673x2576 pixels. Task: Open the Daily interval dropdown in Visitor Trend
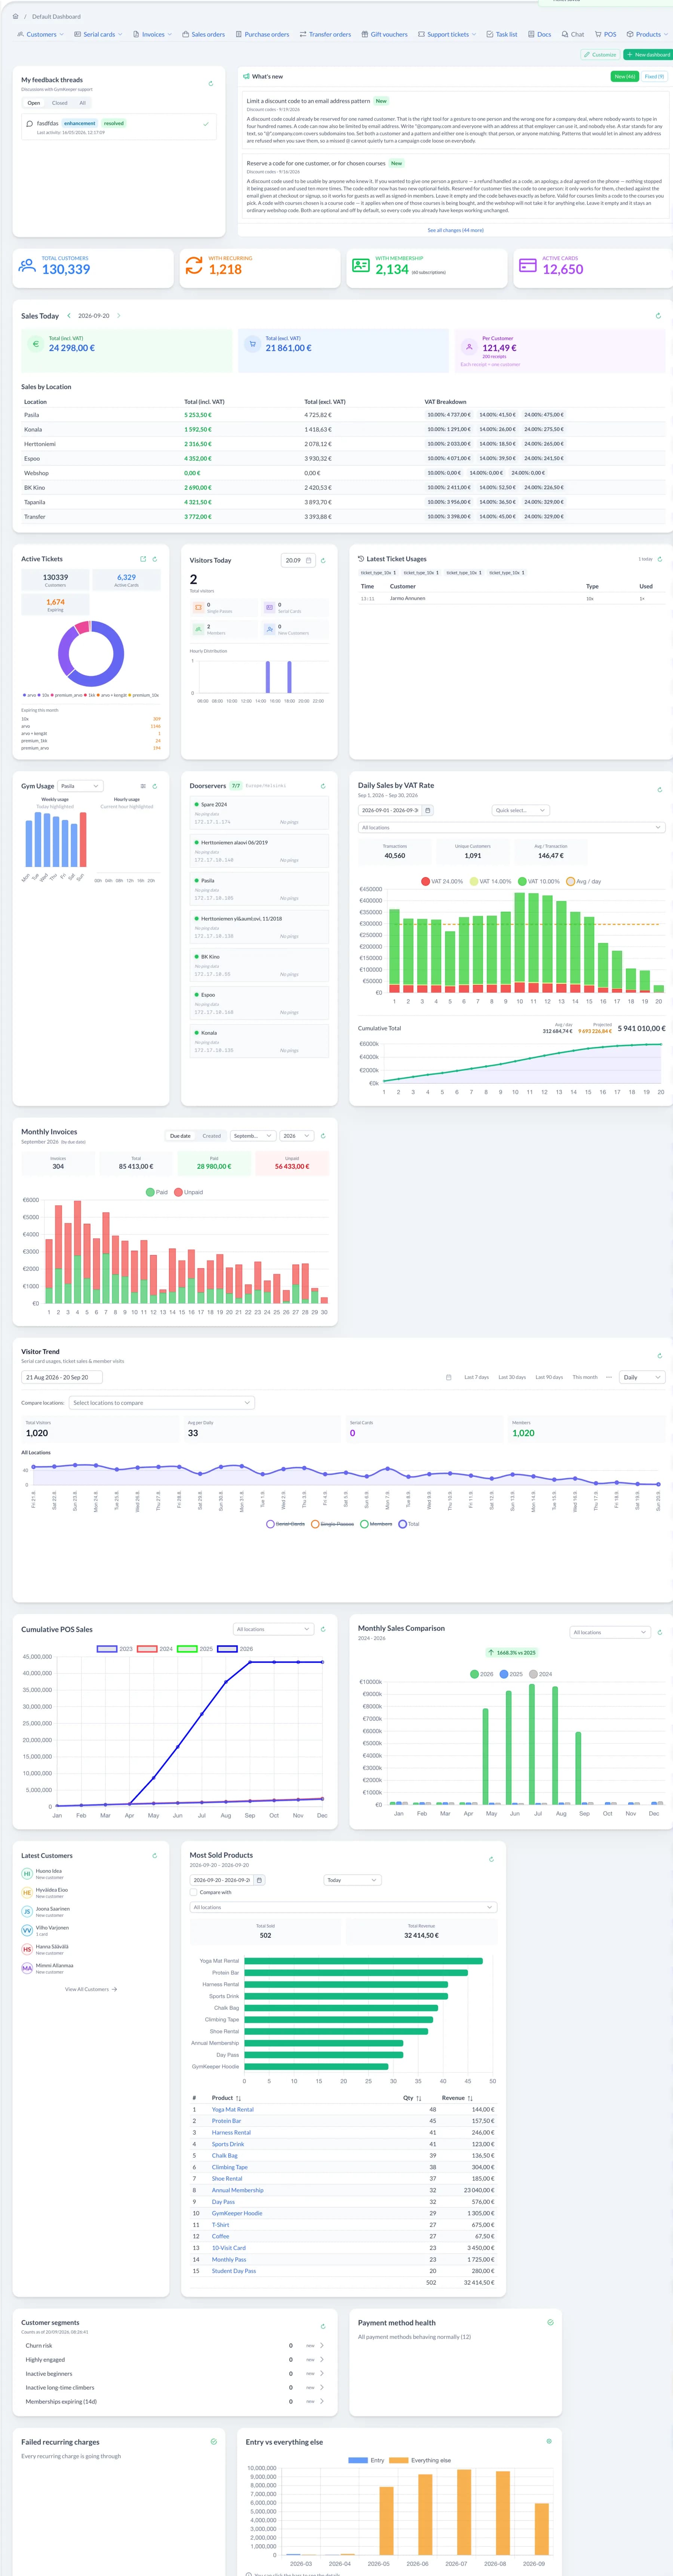[x=642, y=1377]
